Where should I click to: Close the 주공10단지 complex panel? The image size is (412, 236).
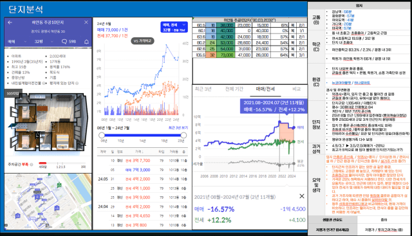pos(86,23)
